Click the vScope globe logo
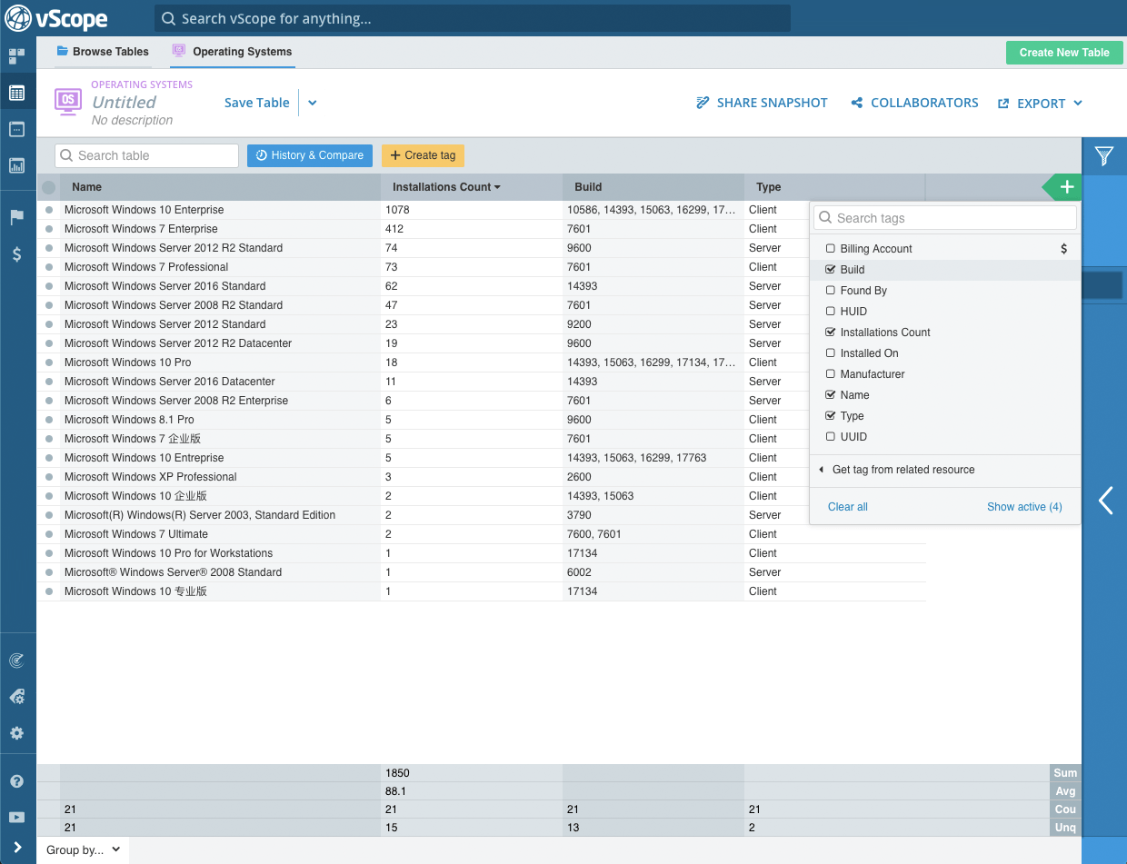Image resolution: width=1127 pixels, height=864 pixels. click(x=18, y=17)
